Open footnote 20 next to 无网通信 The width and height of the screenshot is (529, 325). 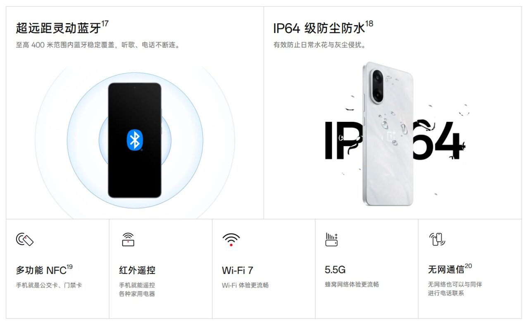pyautogui.click(x=468, y=266)
